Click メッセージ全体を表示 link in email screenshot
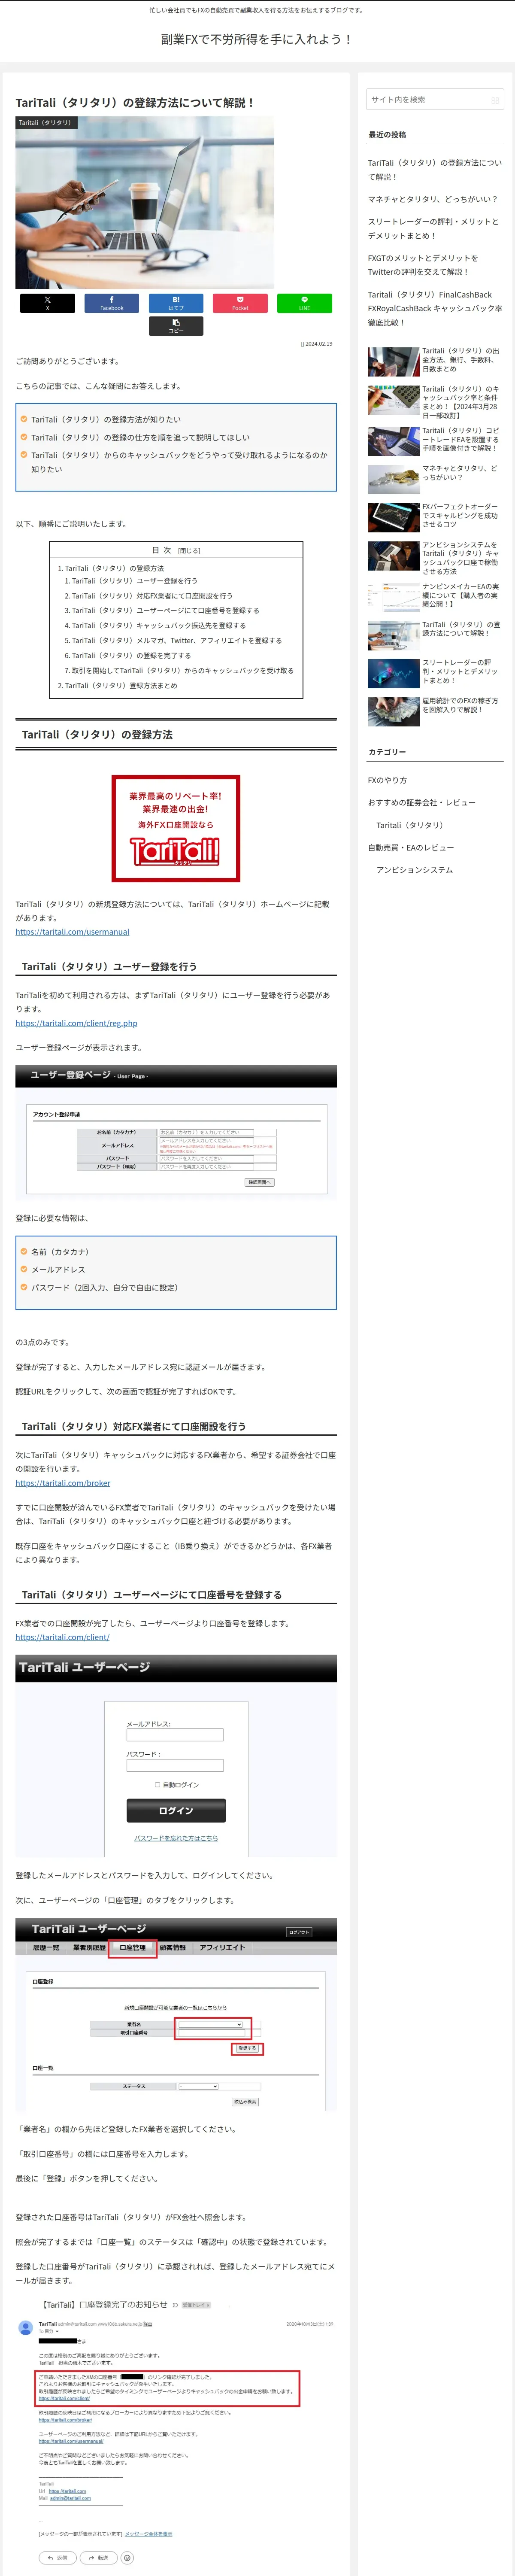The width and height of the screenshot is (515, 2576). tap(148, 2534)
